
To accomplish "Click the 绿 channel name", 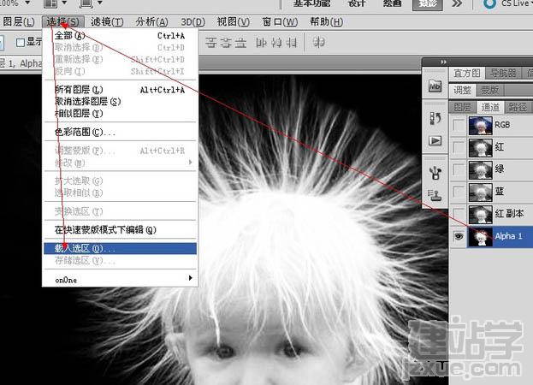I will point(500,169).
